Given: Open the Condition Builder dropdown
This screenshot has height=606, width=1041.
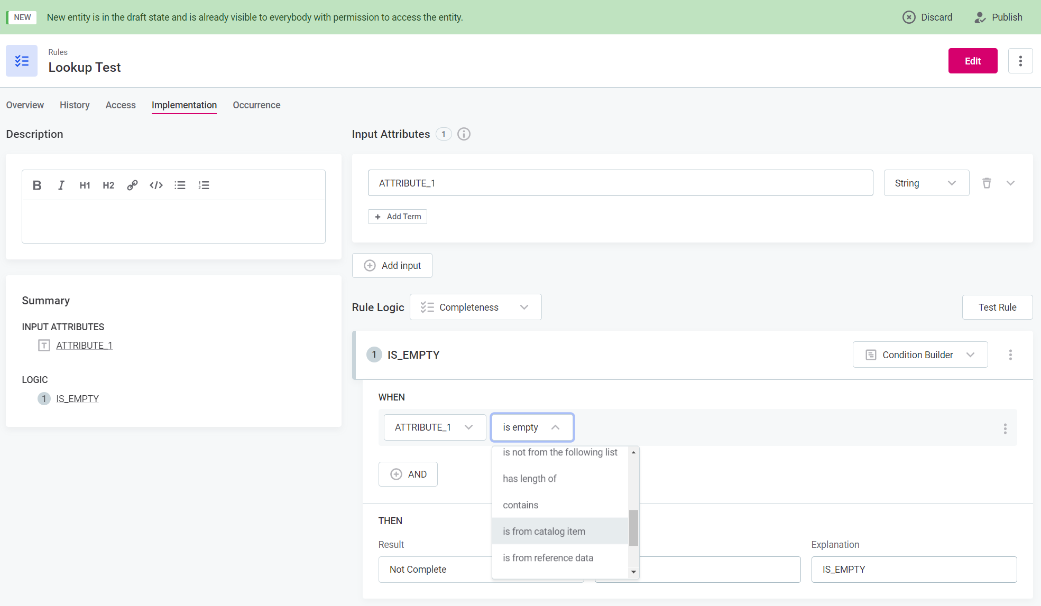Looking at the screenshot, I should point(920,355).
